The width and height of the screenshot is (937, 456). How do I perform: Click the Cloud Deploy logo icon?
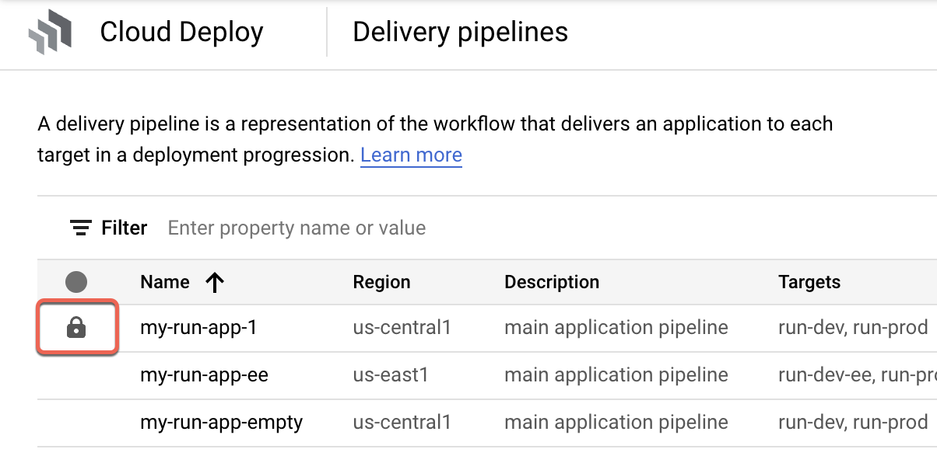click(x=51, y=31)
